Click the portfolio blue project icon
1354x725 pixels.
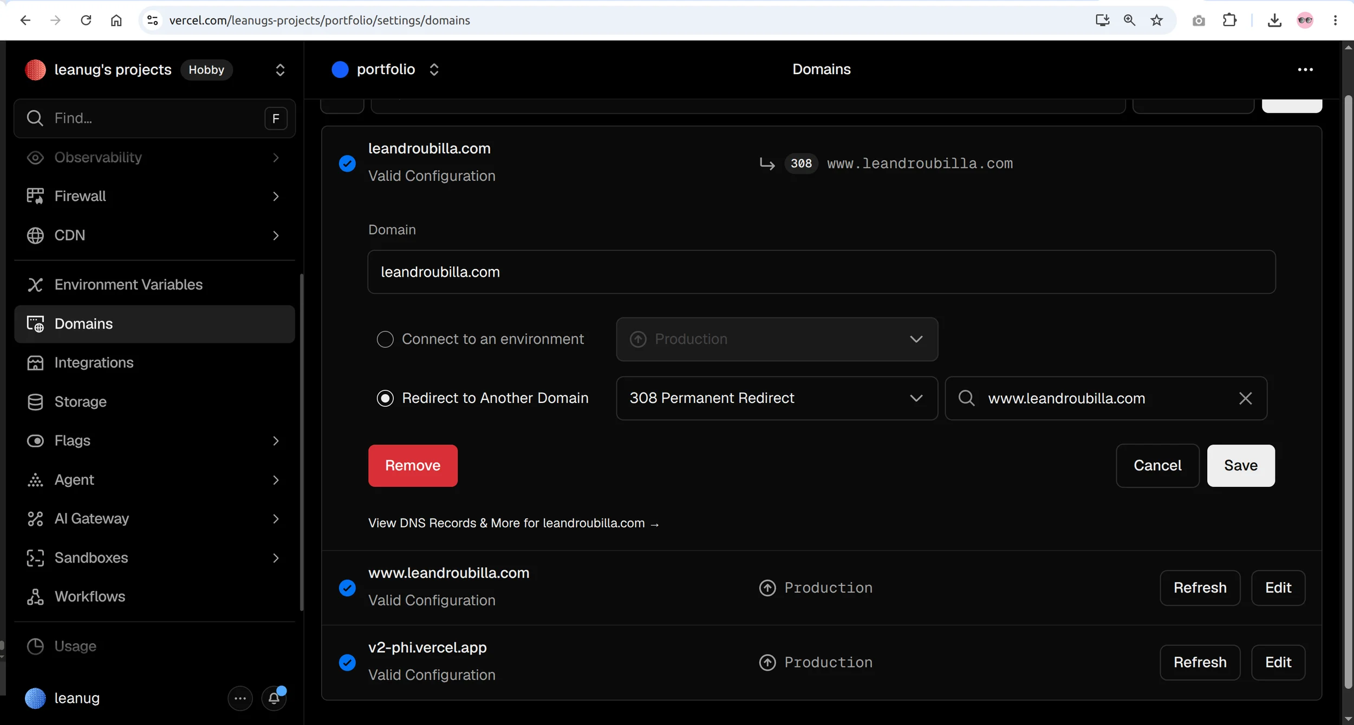[340, 69]
